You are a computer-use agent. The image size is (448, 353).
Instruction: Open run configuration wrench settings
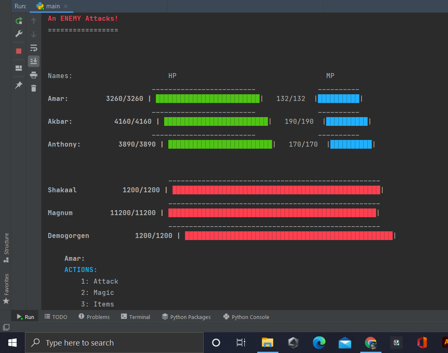(19, 34)
